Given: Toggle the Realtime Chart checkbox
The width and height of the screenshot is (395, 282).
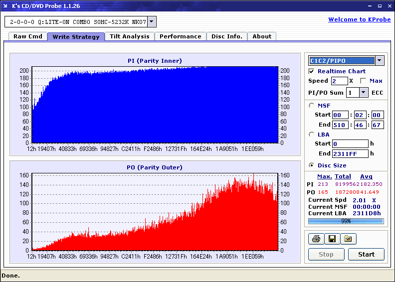Looking at the screenshot, I should pyautogui.click(x=312, y=72).
